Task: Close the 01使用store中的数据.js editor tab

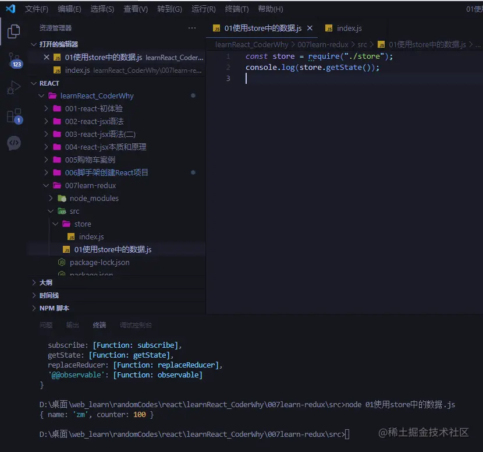Action: [x=310, y=28]
